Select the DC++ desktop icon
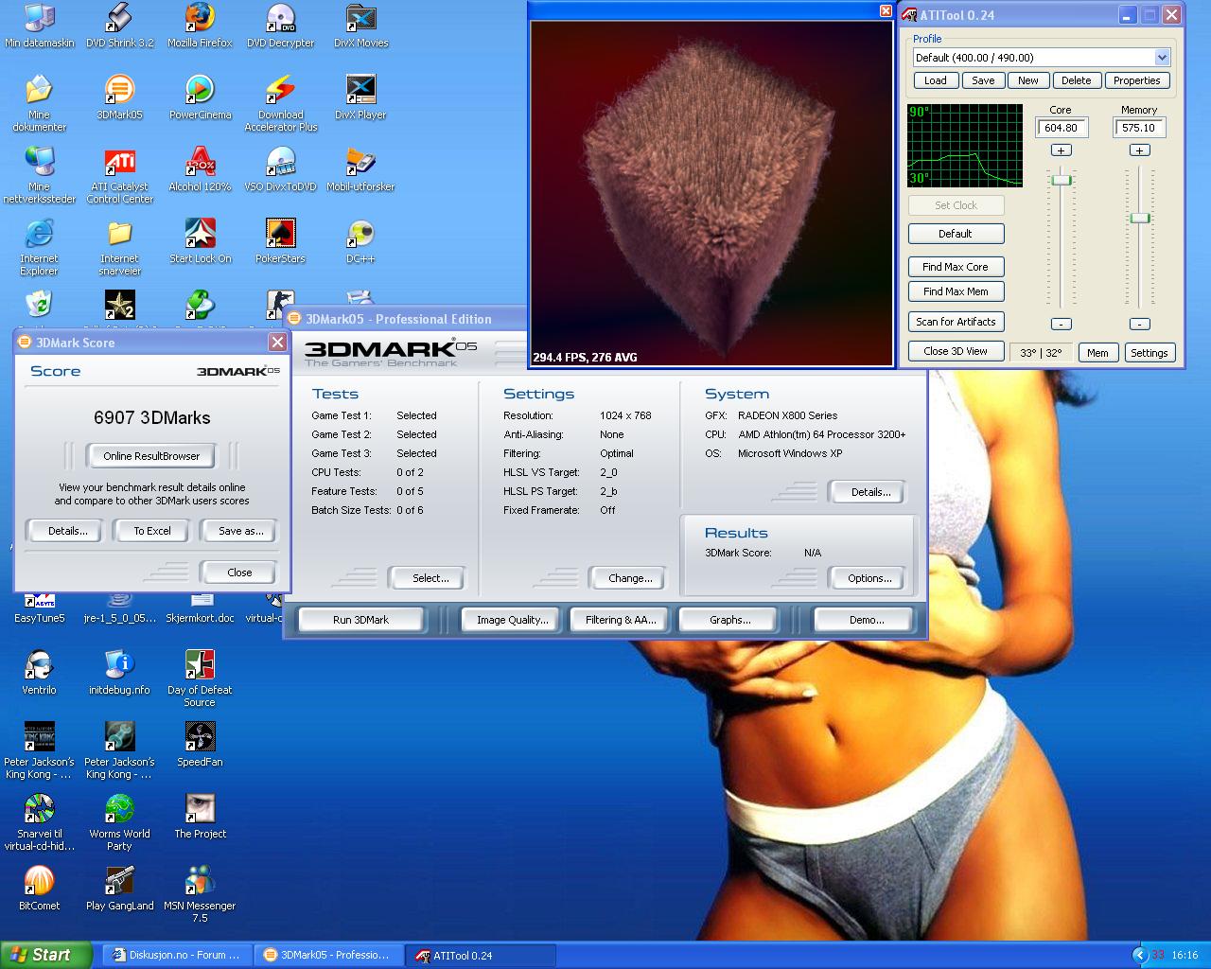The height and width of the screenshot is (969, 1211). click(x=360, y=241)
